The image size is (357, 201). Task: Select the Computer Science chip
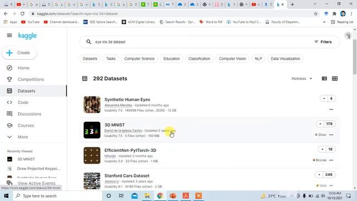pyautogui.click(x=139, y=59)
